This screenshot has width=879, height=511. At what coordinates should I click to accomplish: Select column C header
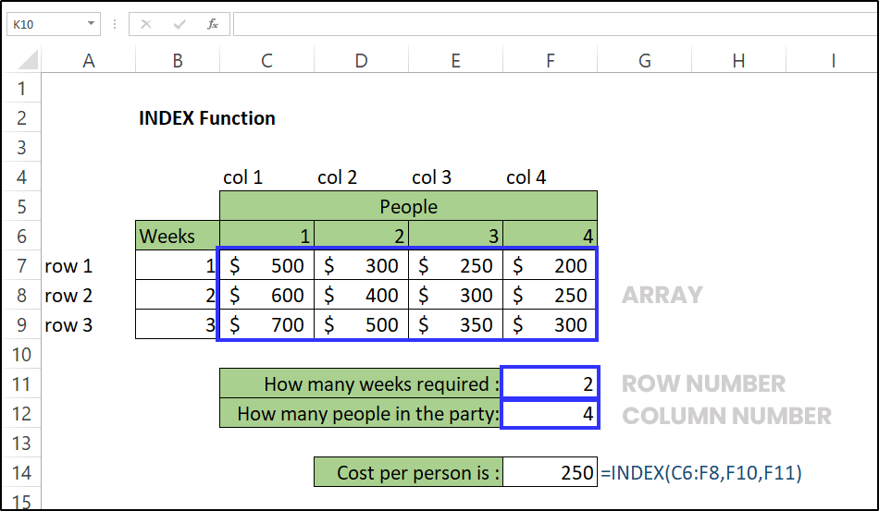pyautogui.click(x=266, y=60)
